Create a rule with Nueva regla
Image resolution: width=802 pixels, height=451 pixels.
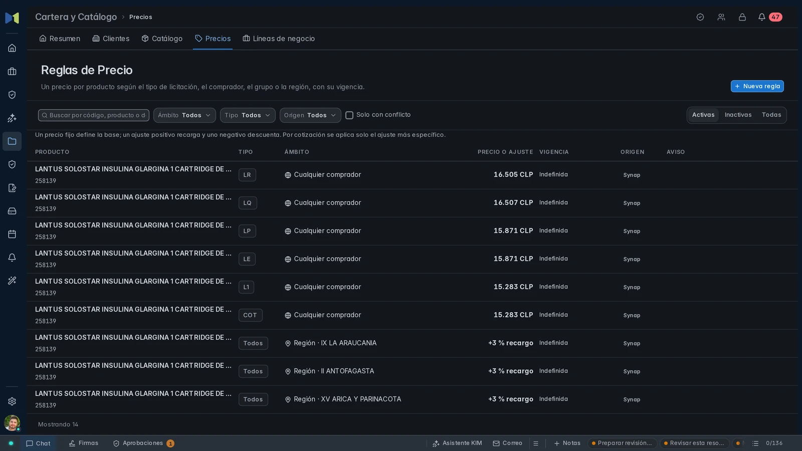pyautogui.click(x=757, y=86)
